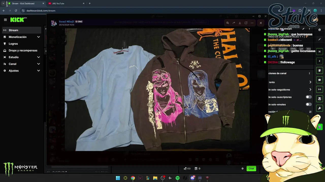This screenshot has height=182, width=325.
Task: Go back with the browser back arrow
Action: tap(4, 11)
